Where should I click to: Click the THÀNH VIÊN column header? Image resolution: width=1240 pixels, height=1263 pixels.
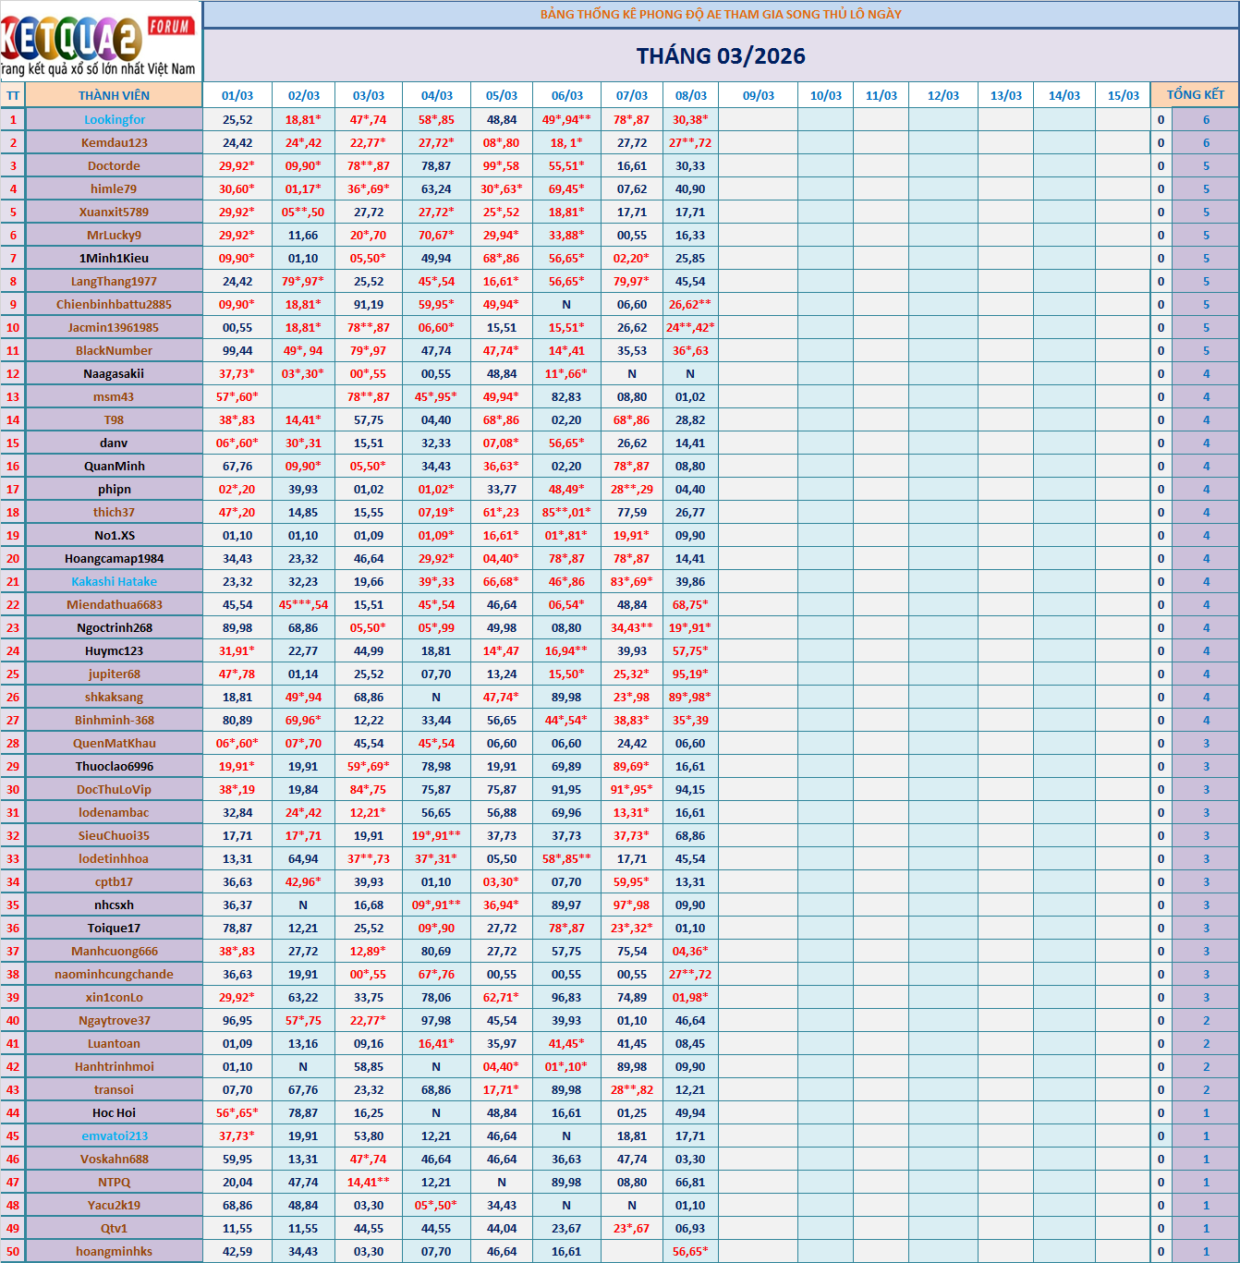(x=114, y=95)
